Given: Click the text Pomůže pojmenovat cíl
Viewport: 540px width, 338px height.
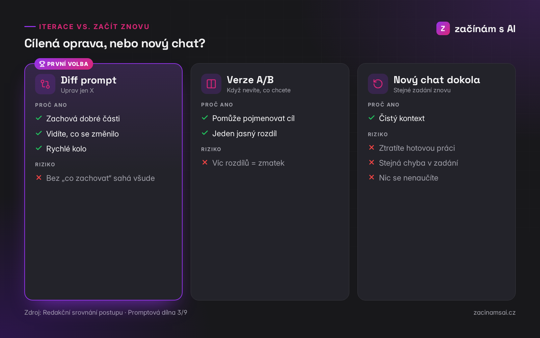Looking at the screenshot, I should 253,118.
